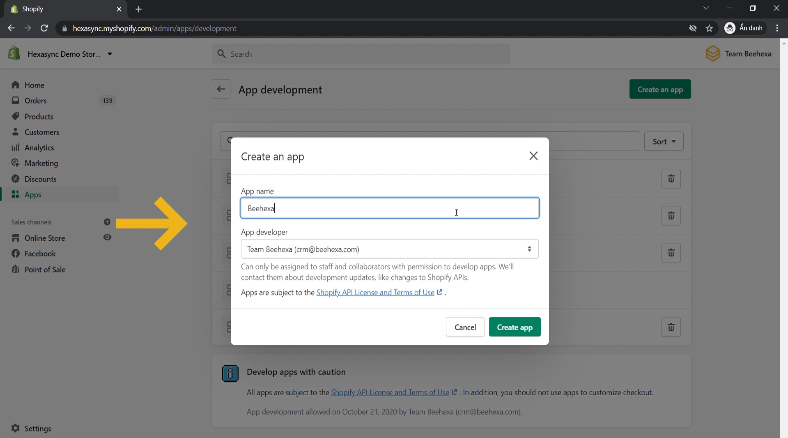Delete the first listed app

[671, 179]
